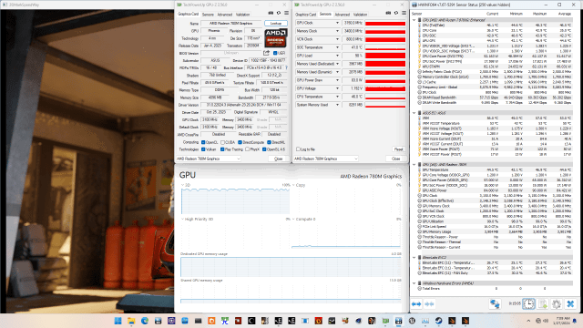Toggle Vulkan checkbox
Screen dimensions: 583x328
203,149
